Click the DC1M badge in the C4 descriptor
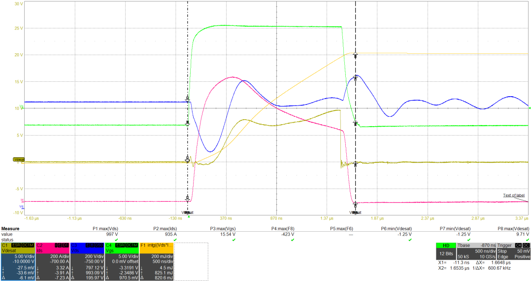This screenshot has height=281, width=532. coord(132,245)
